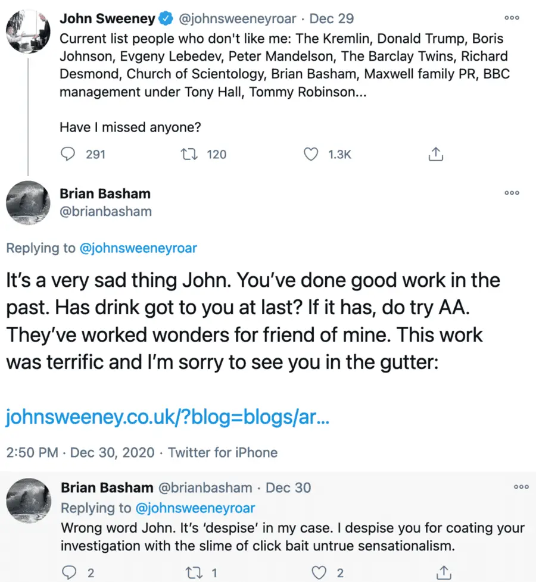Share Brian Basham's 'despise' reply
Viewport: 536px width, 582px height.
tap(443, 573)
